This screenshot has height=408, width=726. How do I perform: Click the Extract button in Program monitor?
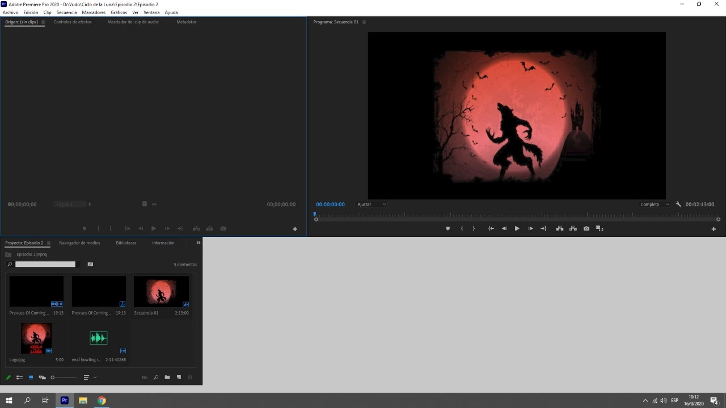click(x=573, y=228)
